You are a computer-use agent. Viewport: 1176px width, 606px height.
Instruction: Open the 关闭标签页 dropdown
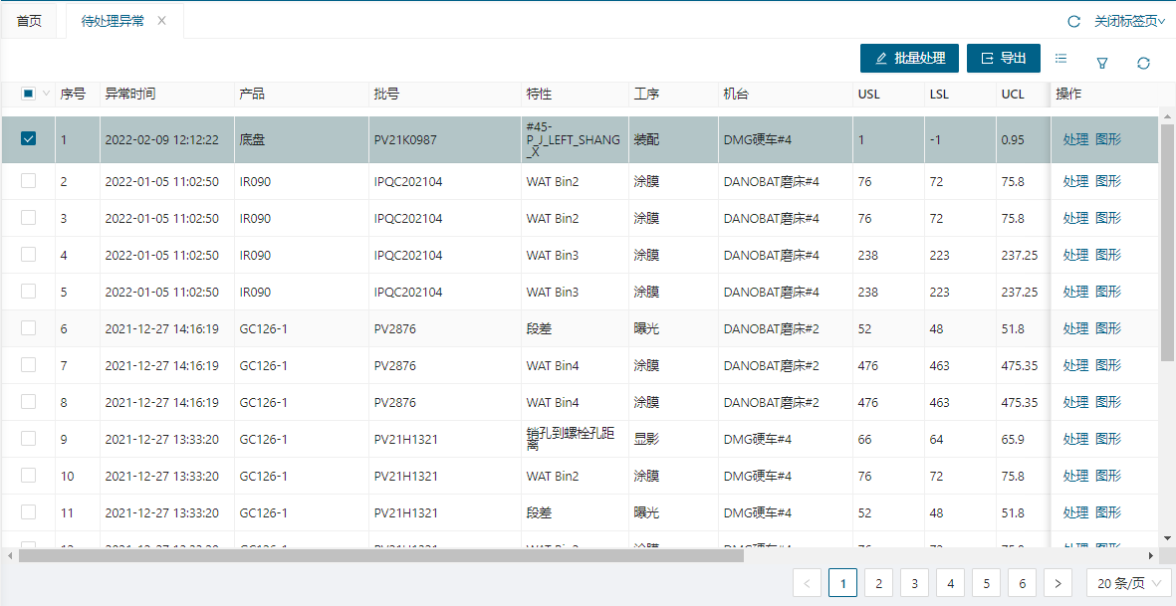pos(1129,21)
